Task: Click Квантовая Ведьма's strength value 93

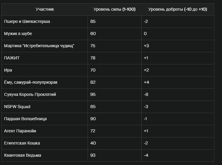Action: (x=93, y=156)
